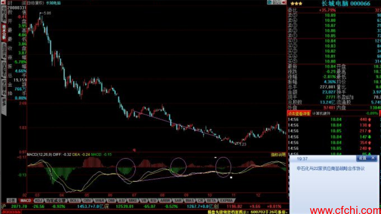Click the Shenzhen index value 12539.01
The image size is (381, 214).
coord(124,206)
